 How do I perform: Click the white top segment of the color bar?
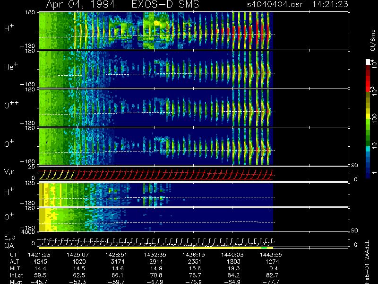[x=368, y=62]
